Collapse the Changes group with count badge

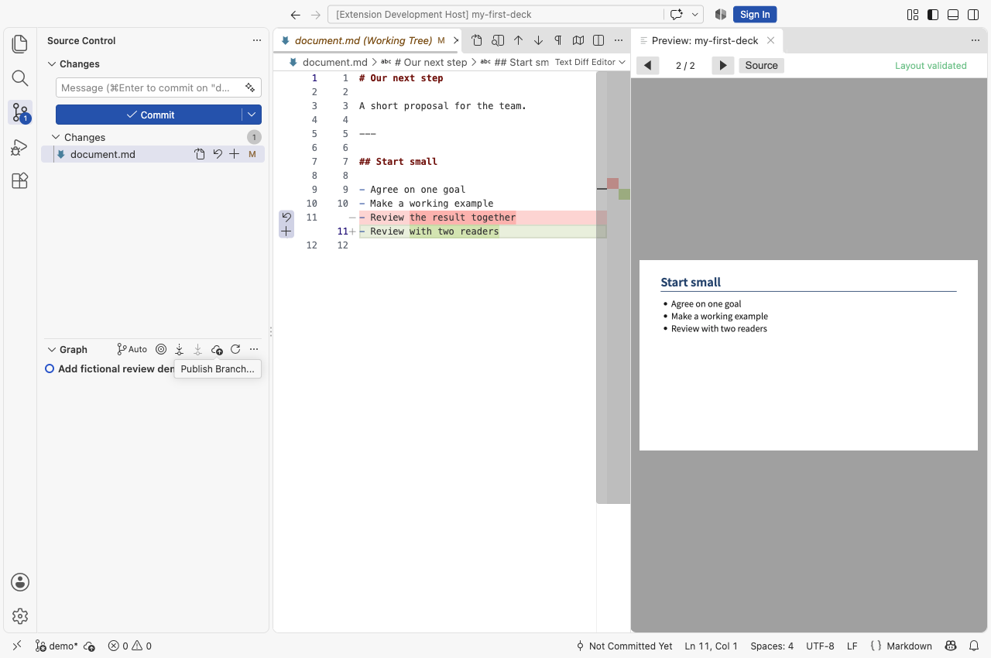coord(153,137)
